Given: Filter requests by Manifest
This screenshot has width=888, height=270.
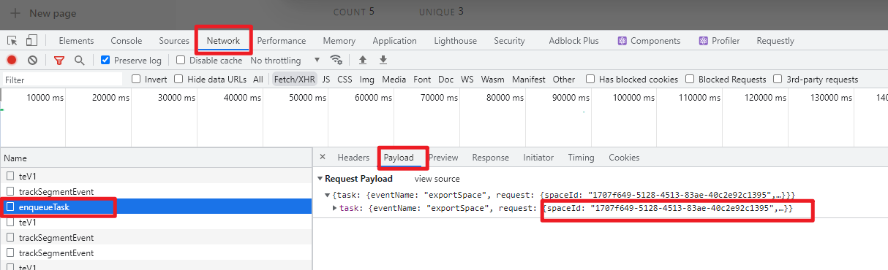Looking at the screenshot, I should [x=528, y=80].
